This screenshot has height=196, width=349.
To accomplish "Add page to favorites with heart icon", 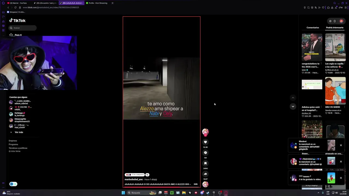I will point(323,7).
